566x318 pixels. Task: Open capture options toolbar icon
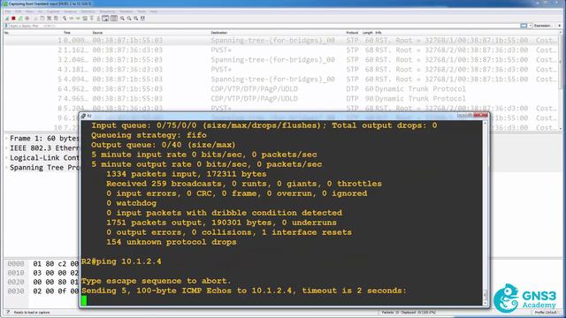pyautogui.click(x=27, y=18)
